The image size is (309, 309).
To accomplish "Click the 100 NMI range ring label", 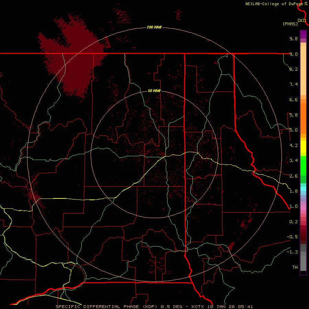I will click(154, 27).
